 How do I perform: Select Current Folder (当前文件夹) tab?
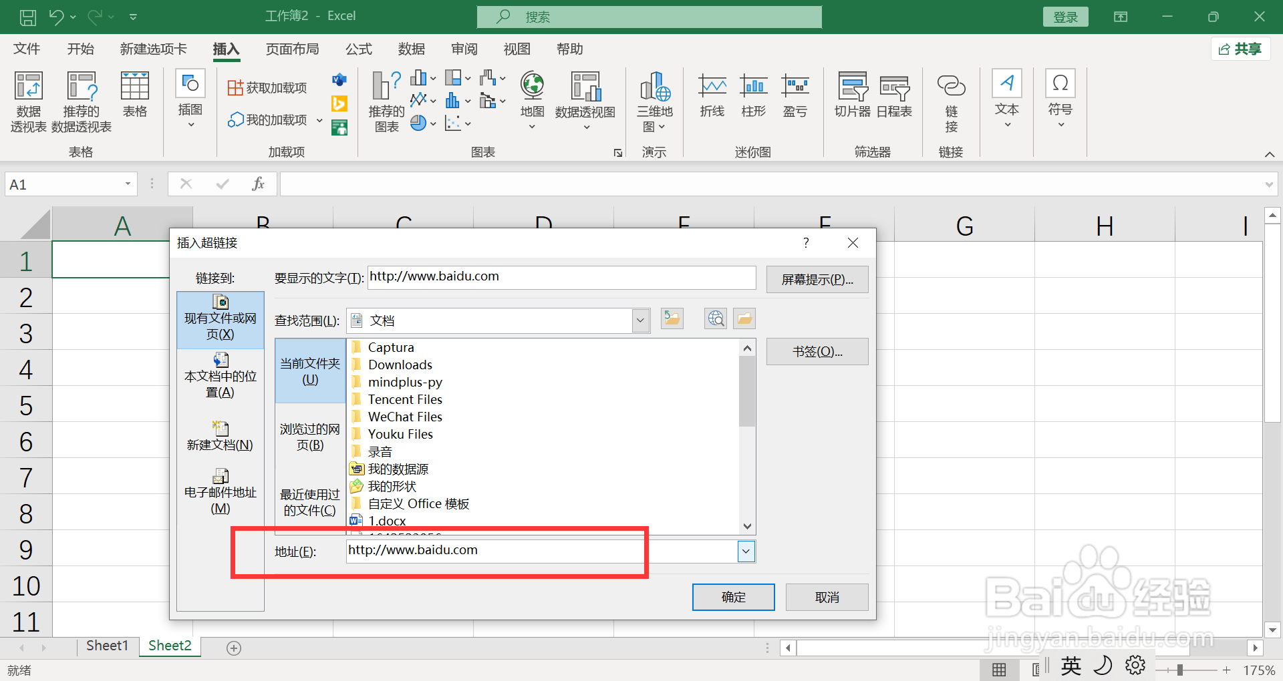pos(310,371)
